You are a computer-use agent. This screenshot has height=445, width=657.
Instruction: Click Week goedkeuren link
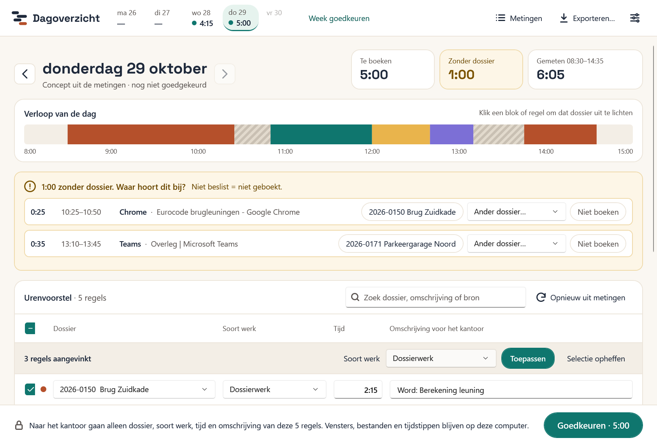point(339,18)
